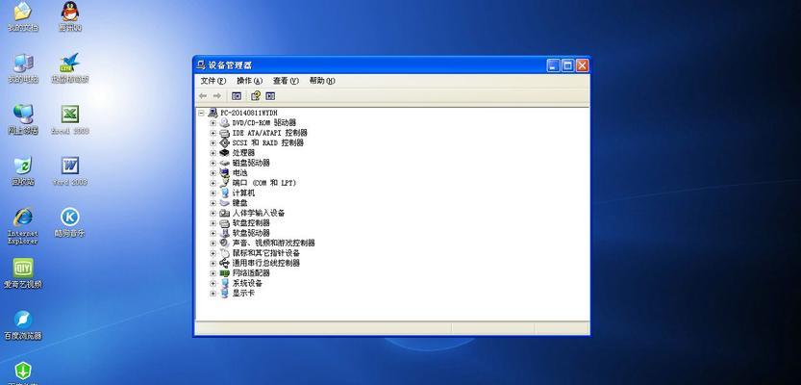
Task: Expand the 人体学输入设备 node
Action: pos(213,213)
